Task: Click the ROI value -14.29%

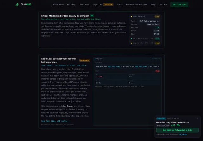Action: (x=99, y=77)
